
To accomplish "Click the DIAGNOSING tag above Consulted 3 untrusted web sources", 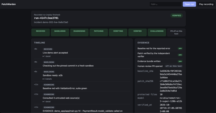I will (49, 95).
